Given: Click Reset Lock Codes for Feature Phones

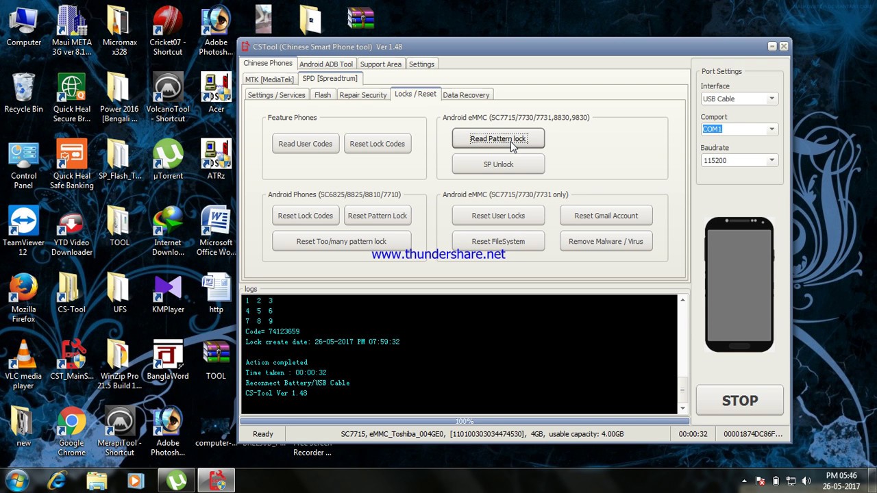Looking at the screenshot, I should (378, 144).
